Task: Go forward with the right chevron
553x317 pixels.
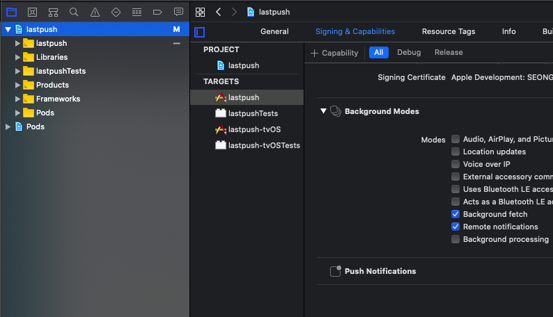Action: [234, 13]
